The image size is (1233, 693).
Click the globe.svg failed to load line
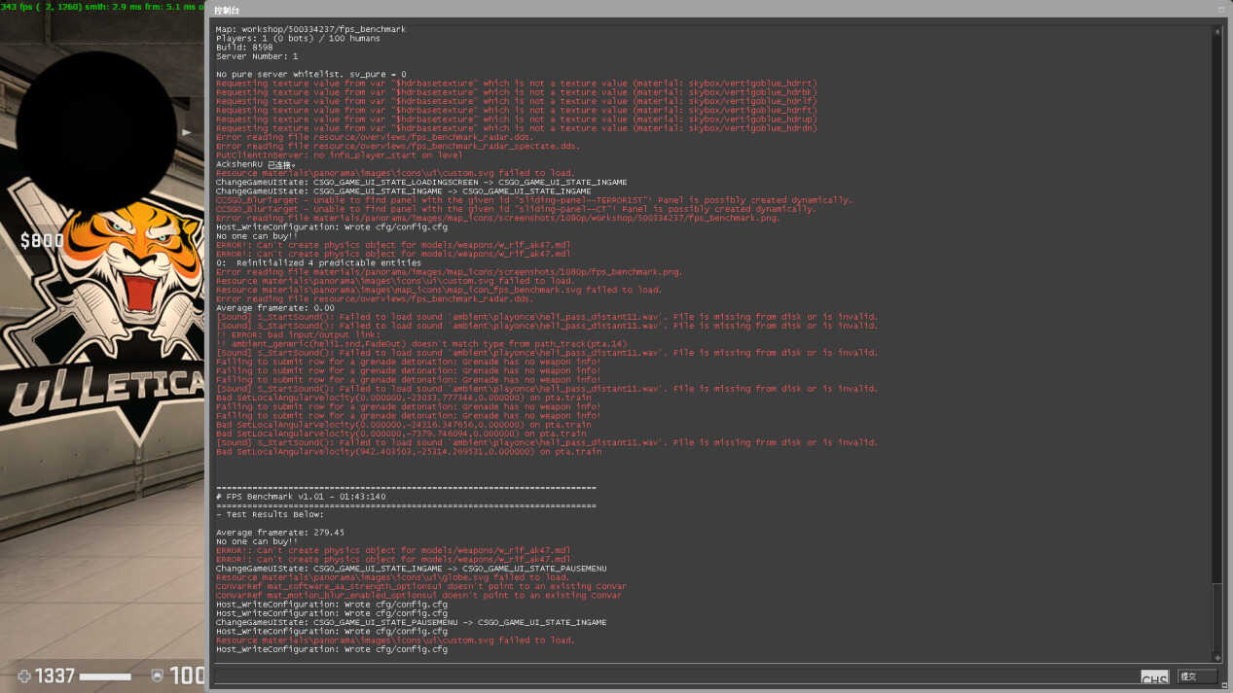click(392, 577)
